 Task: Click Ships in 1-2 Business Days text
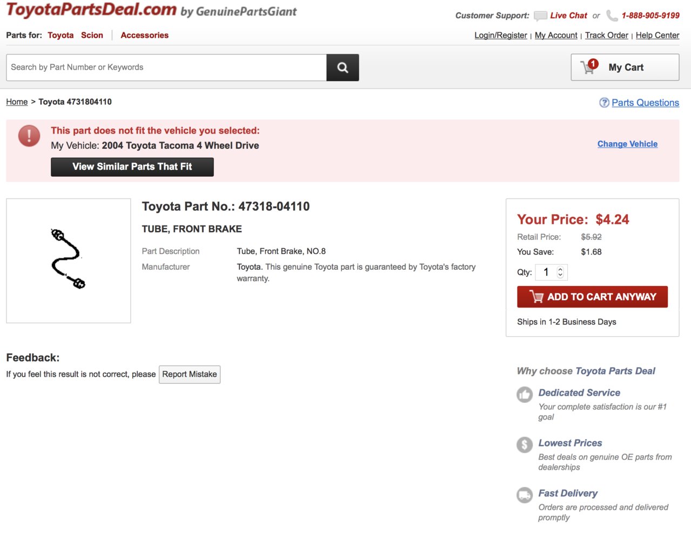pos(567,322)
